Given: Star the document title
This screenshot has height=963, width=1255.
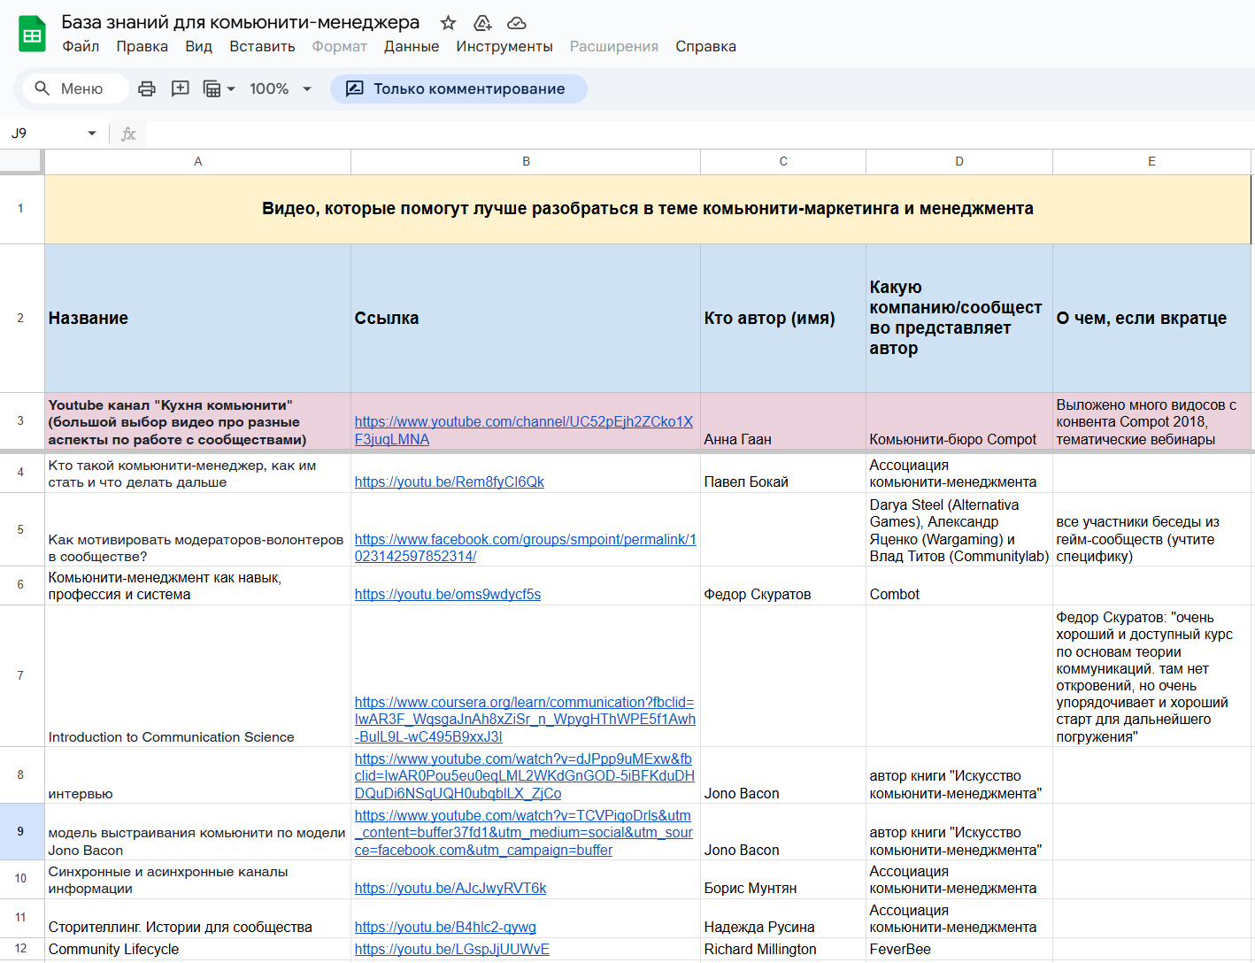Looking at the screenshot, I should (449, 23).
